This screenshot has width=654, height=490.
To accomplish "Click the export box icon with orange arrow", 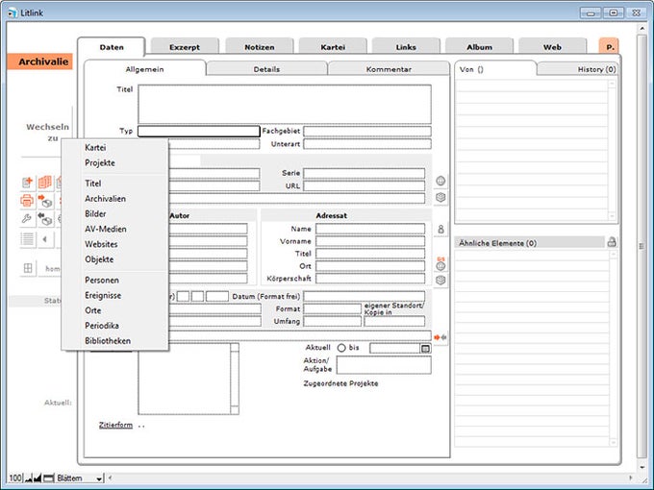I will tap(45, 201).
